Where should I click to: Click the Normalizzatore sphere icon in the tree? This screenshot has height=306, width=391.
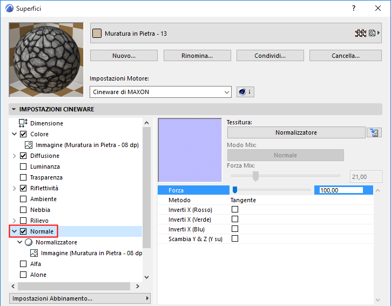point(29,242)
